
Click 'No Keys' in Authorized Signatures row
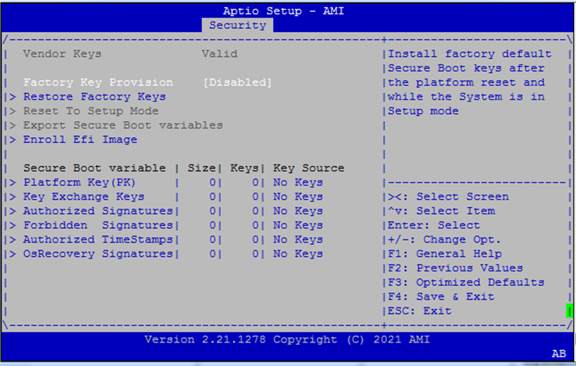(x=298, y=211)
